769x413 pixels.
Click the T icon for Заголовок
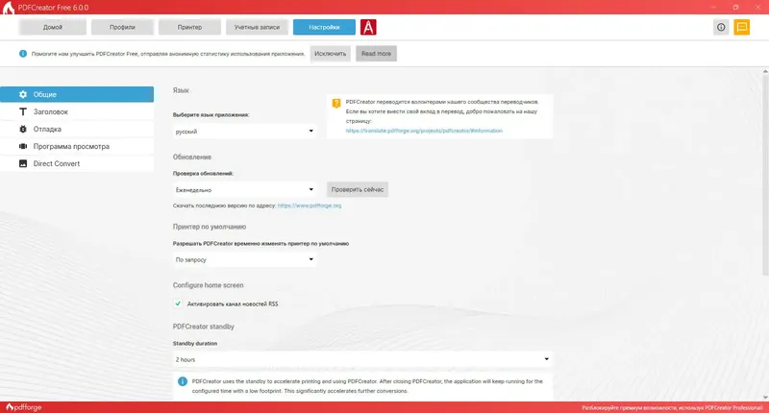[x=22, y=111]
